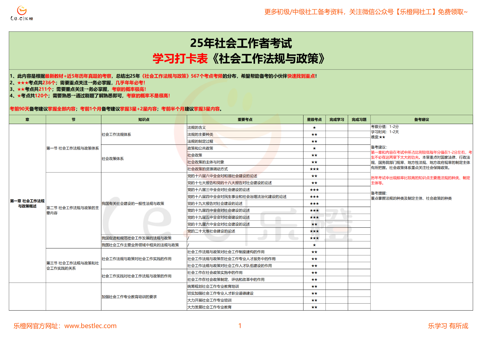Screen dimensions: 482x339
Task: Select the 第二节 社会工作法规与政策的主要内容 section cell
Action: [74, 210]
